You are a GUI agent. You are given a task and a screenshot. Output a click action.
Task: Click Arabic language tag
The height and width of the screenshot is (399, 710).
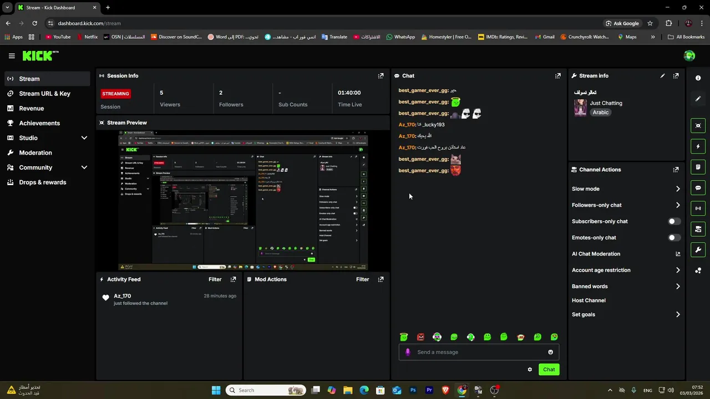[600, 112]
